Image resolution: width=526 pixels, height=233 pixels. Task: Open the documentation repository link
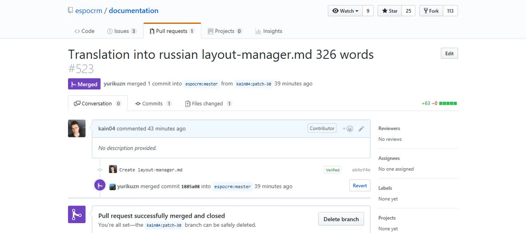coord(134,11)
